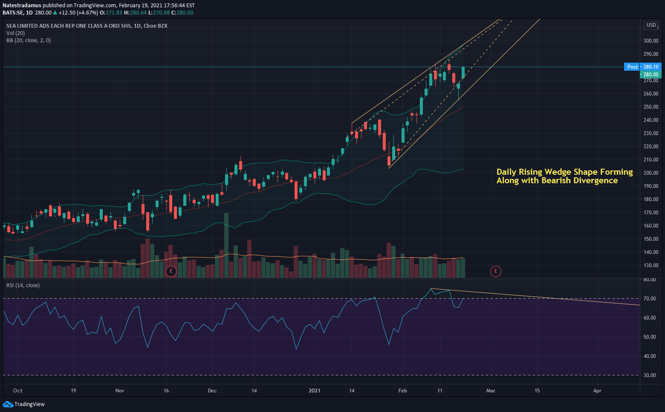Click the 150.00 price axis label
Screen dimensions: 665x412
point(651,239)
